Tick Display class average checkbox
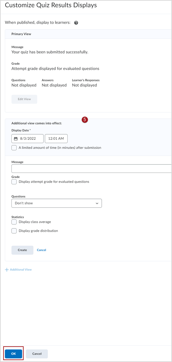Screen dimensions: 172x362 pyautogui.click(x=14, y=222)
